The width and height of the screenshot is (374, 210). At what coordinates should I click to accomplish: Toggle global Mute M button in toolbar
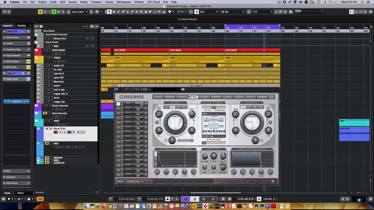pyautogui.click(x=40, y=12)
